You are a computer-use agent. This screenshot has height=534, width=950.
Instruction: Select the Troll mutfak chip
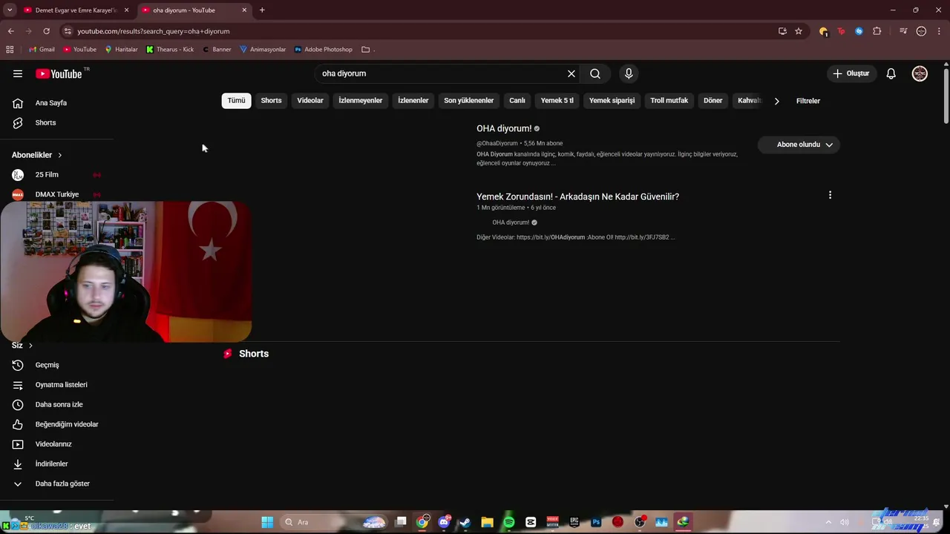pos(669,100)
